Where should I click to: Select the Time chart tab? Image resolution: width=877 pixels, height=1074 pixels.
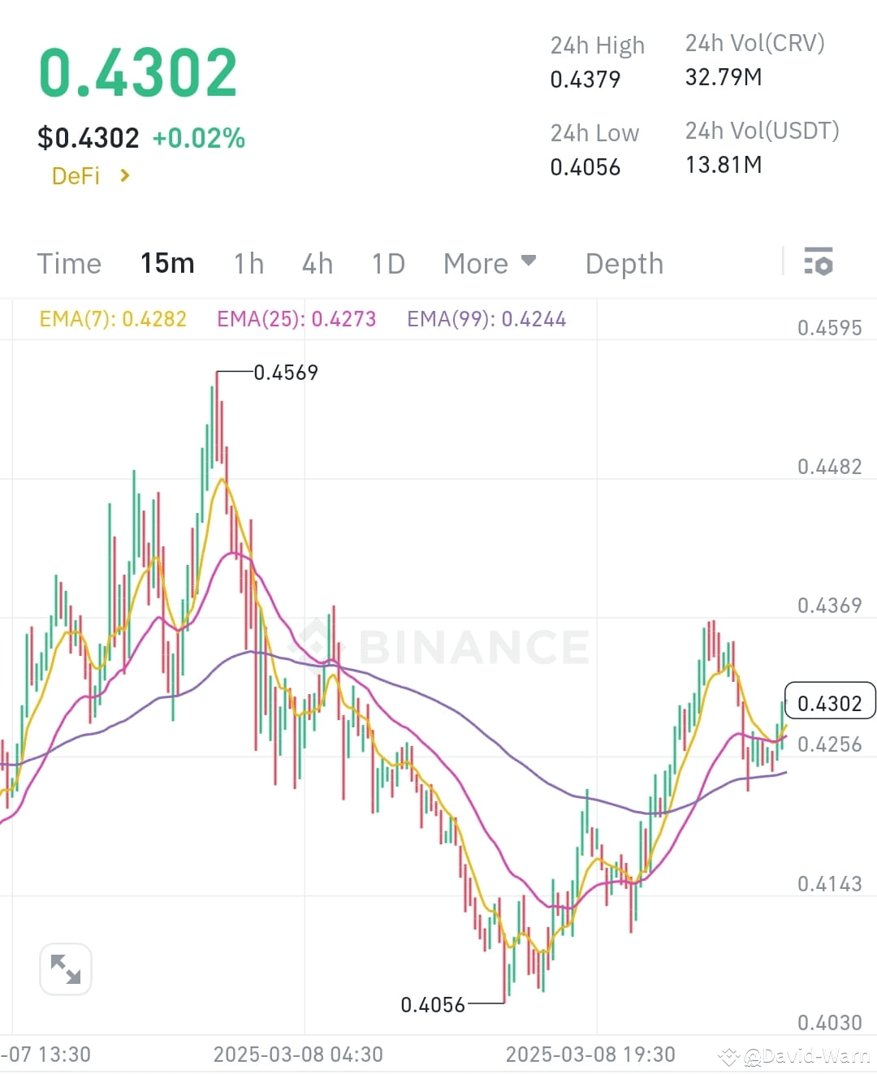[x=68, y=263]
